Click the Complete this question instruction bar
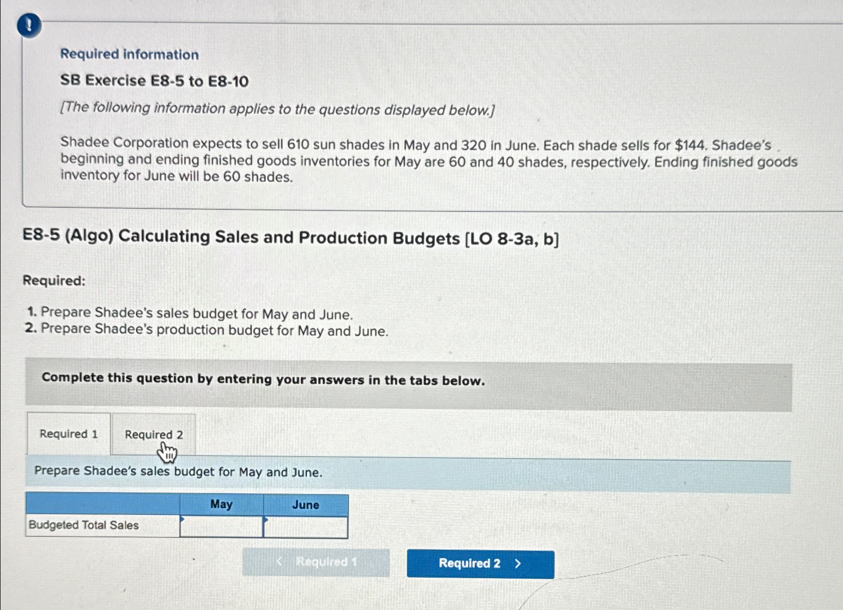Screen dimensions: 843x610 409,385
